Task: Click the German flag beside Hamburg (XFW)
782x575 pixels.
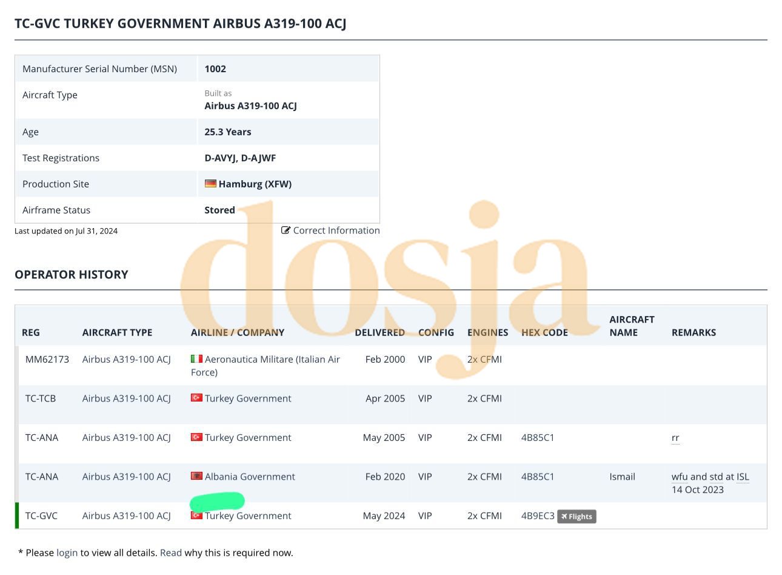Action: point(210,183)
